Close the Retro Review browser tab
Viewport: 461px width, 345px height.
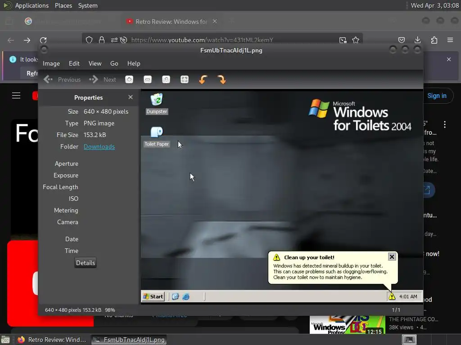click(x=215, y=21)
